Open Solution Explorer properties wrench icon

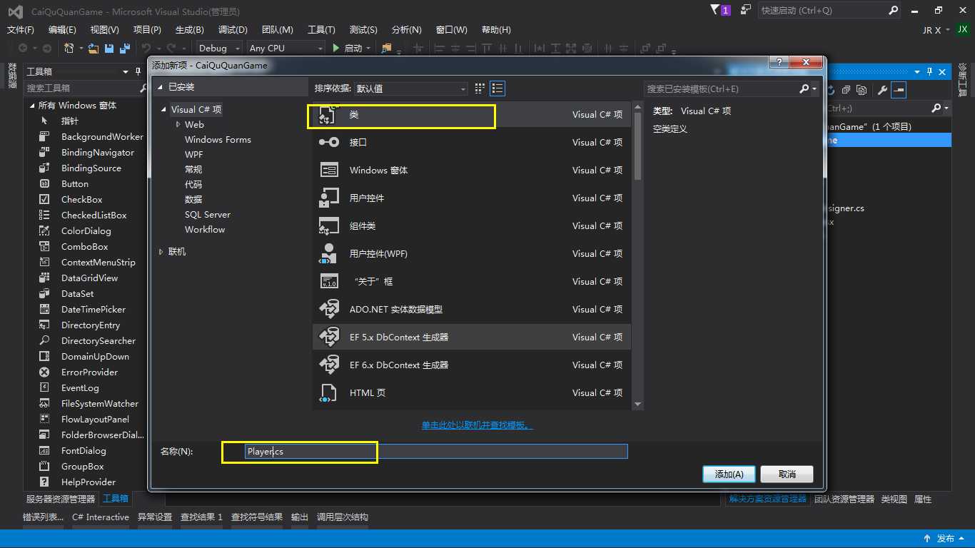(x=882, y=90)
